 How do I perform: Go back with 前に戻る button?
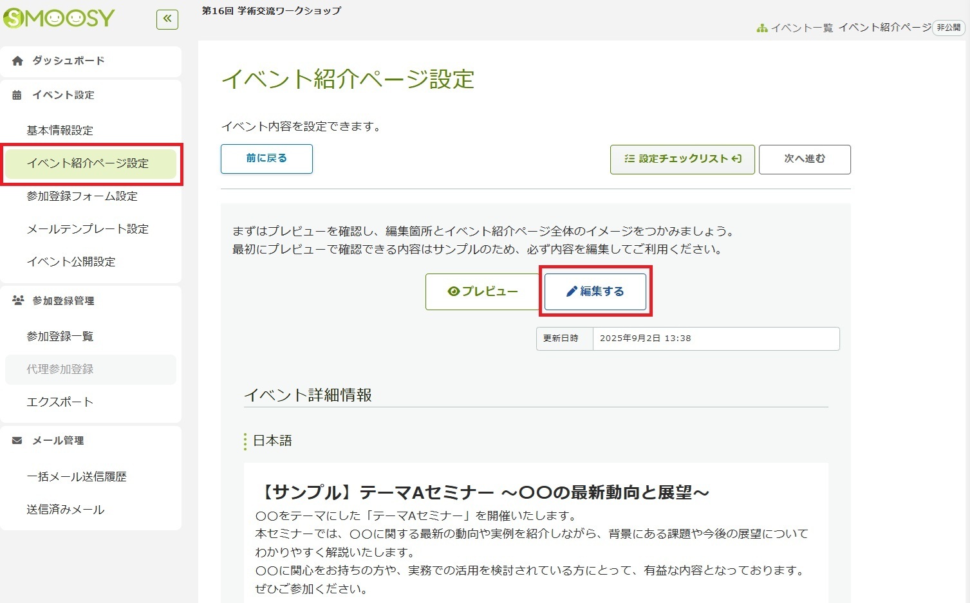[x=266, y=158]
